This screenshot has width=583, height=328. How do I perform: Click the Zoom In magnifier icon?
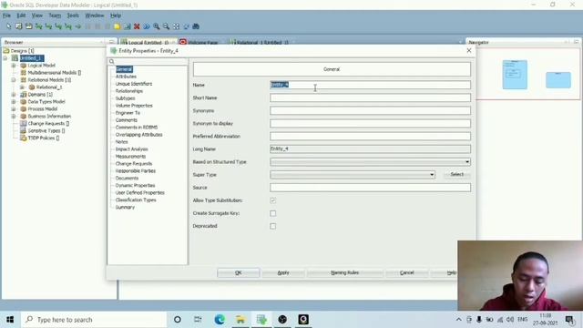[x=157, y=26]
